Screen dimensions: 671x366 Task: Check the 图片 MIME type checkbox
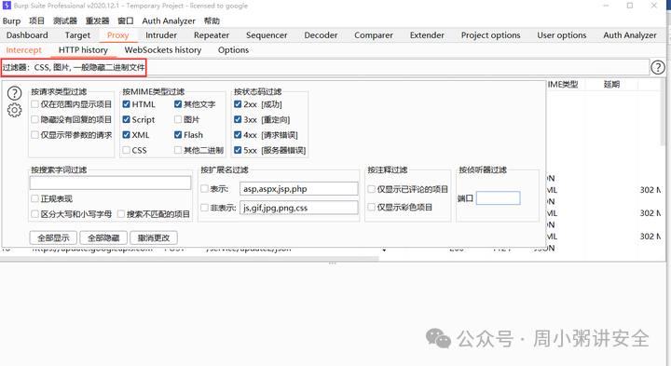coord(178,119)
